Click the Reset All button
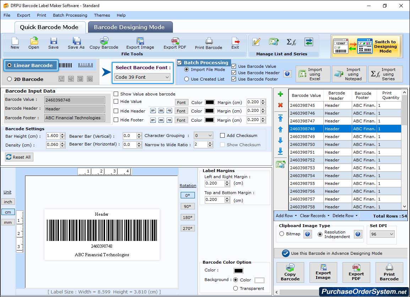The height and width of the screenshot is (297, 410). tap(19, 157)
